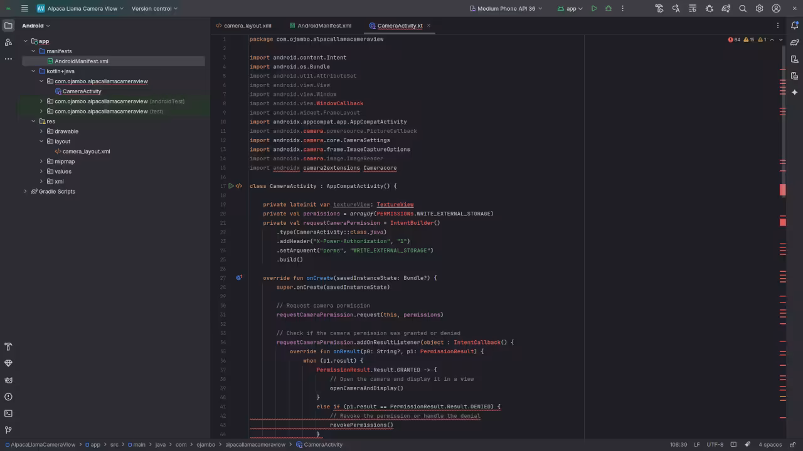
Task: Open the Device Manager icon on the right sidebar
Action: pos(794,59)
